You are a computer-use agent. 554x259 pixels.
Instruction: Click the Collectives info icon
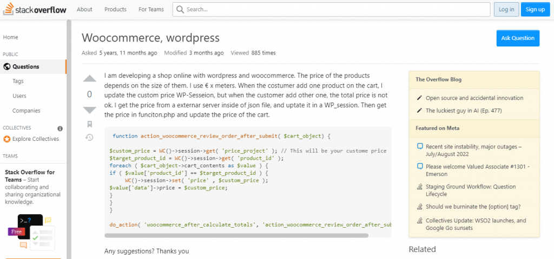tap(60, 128)
